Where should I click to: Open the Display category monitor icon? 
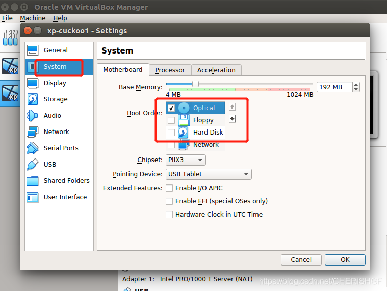(33, 83)
